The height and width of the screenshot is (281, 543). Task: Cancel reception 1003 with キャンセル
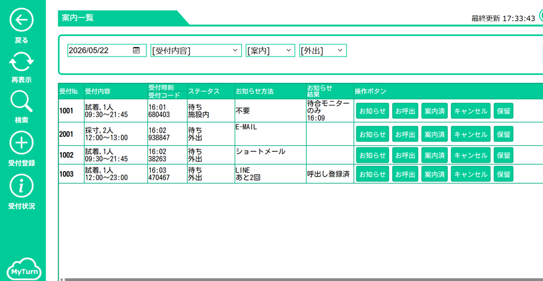[x=471, y=174]
